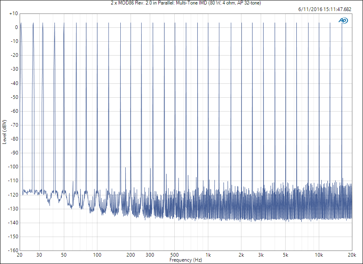363x264 pixels.
Task: Click the -40 level axis tick label
Action: click(14, 83)
